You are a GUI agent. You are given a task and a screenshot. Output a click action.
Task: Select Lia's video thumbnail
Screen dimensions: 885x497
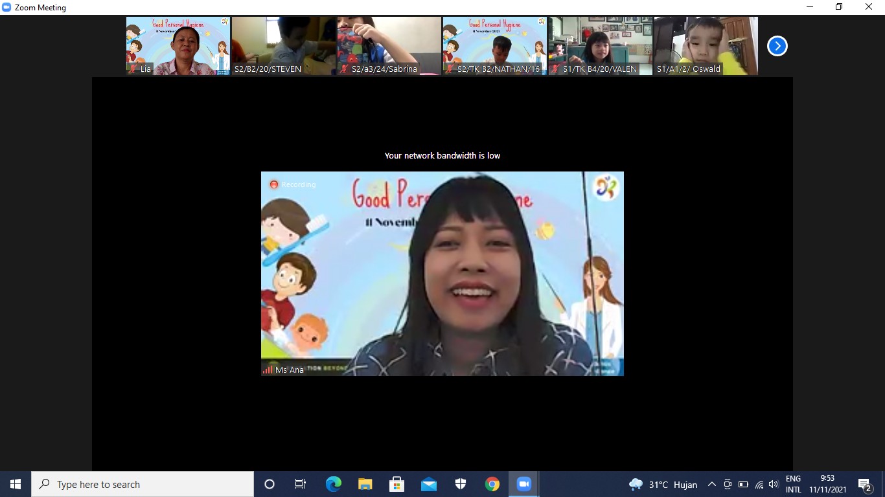click(178, 45)
